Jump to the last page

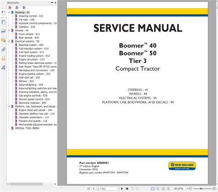coord(127,189)
